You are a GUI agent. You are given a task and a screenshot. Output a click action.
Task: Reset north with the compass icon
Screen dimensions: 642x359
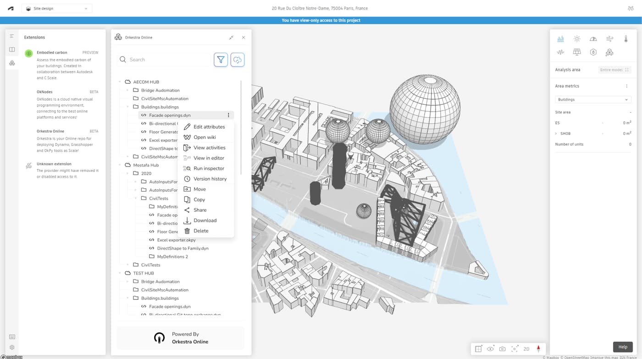coord(538,349)
